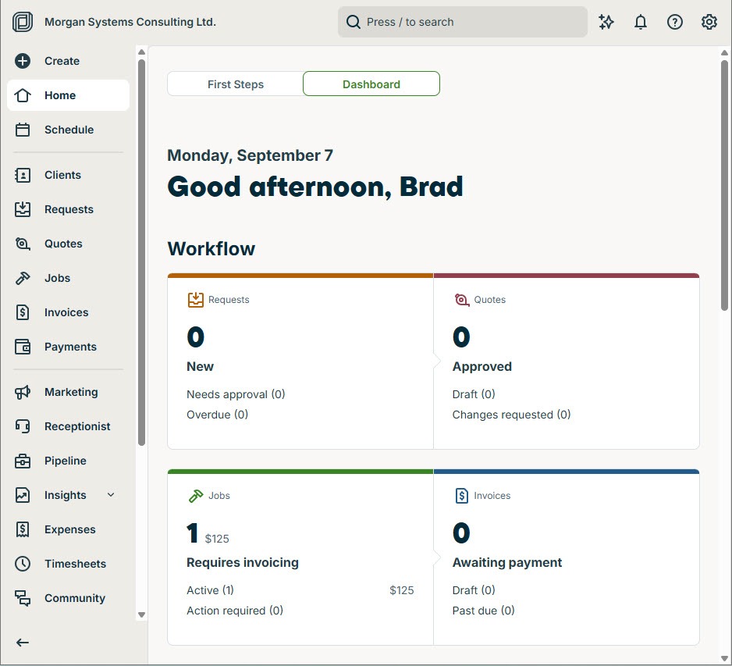The height and width of the screenshot is (666, 732).
Task: Click the Payments wallet icon
Action: 23,347
